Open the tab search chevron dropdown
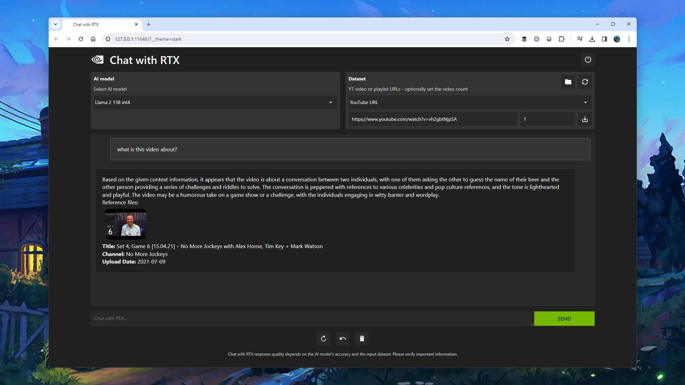685x385 pixels. coord(55,24)
